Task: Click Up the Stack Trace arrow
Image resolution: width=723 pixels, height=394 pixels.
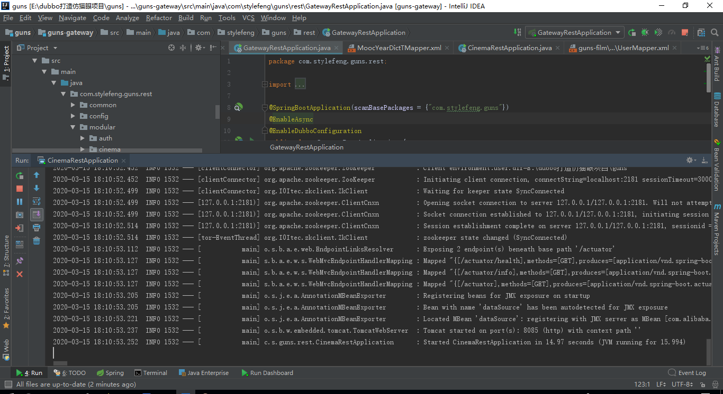Action: point(37,175)
